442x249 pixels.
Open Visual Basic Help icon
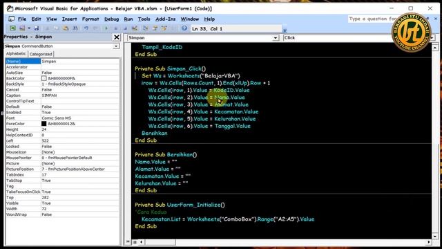point(184,28)
